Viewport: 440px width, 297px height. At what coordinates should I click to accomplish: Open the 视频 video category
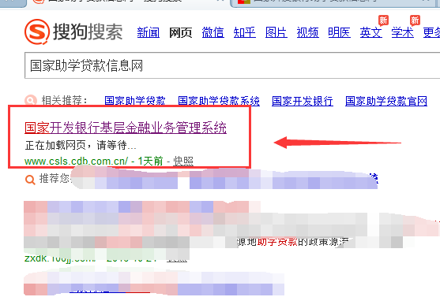[x=308, y=33]
